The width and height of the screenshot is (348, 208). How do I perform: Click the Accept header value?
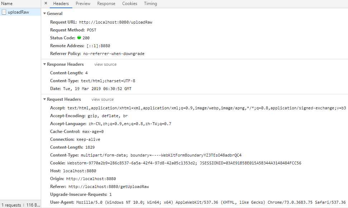coord(207,108)
